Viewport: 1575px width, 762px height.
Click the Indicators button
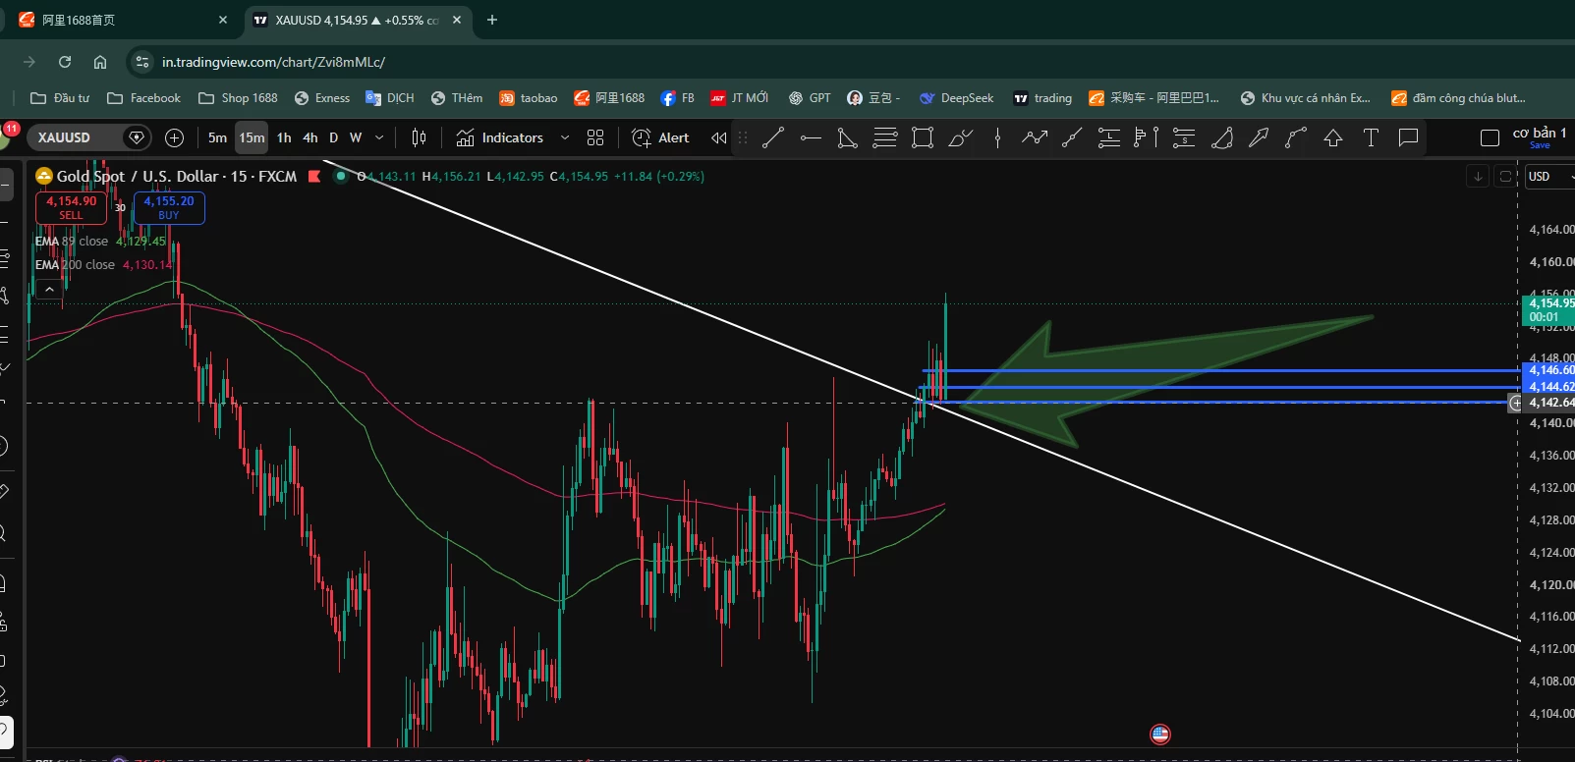[x=500, y=138]
